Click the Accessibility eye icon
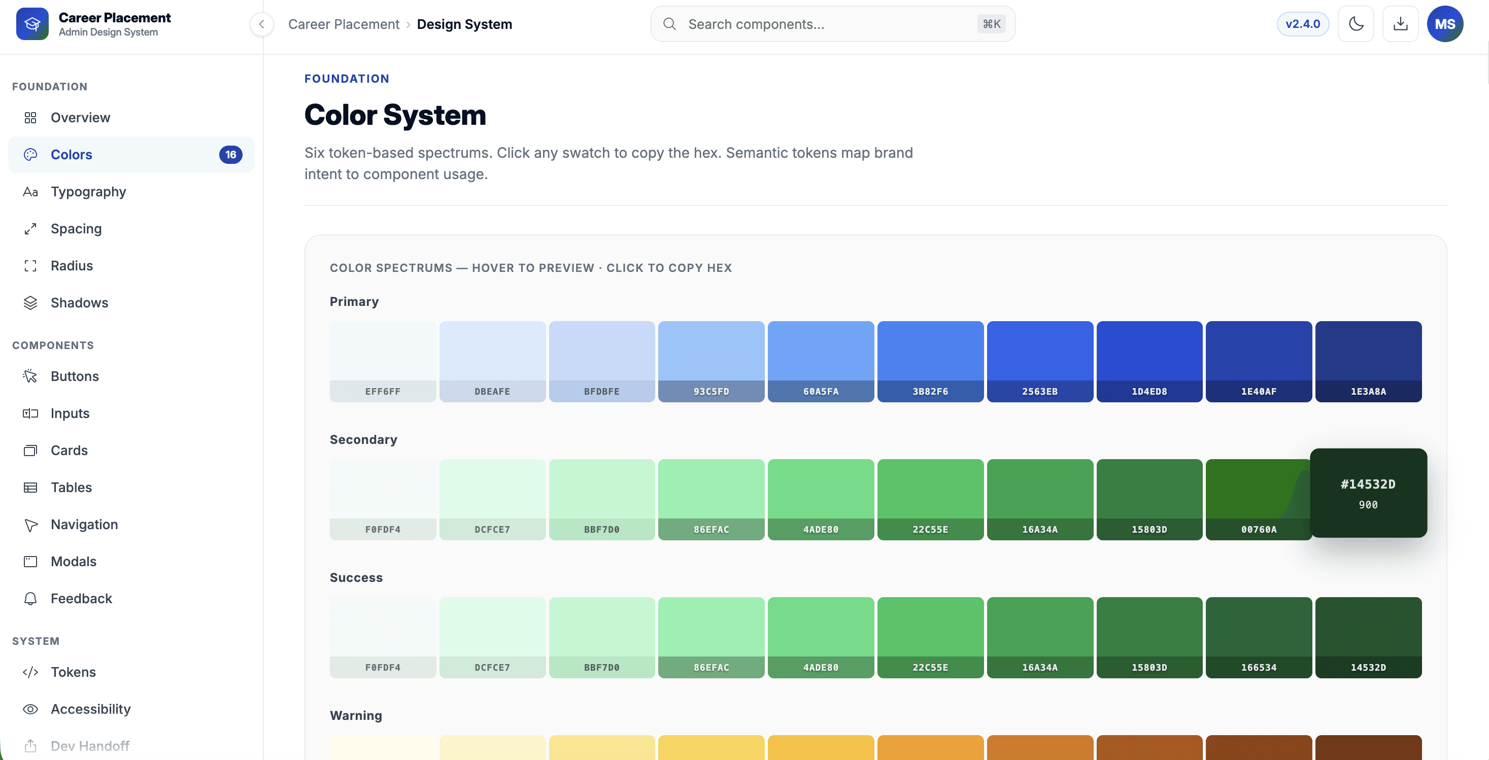 30,709
